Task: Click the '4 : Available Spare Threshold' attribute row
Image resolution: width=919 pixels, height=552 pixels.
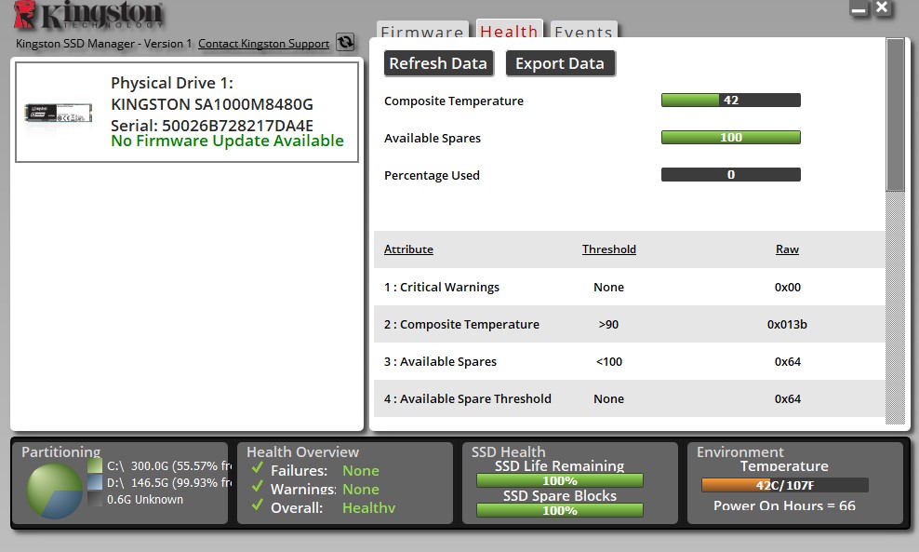Action: point(629,399)
